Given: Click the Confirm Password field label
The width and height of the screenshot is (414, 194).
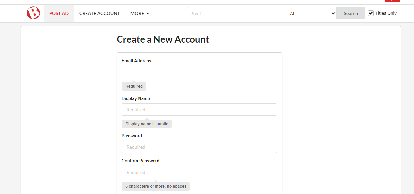Looking at the screenshot, I should 141,161.
